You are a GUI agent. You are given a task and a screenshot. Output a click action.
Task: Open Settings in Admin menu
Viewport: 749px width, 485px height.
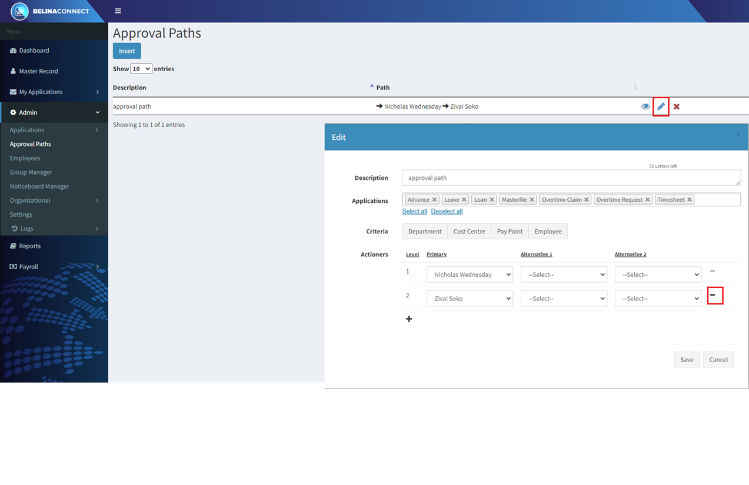point(21,215)
